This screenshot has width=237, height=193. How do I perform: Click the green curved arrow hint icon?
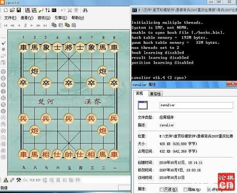coord(41,10)
